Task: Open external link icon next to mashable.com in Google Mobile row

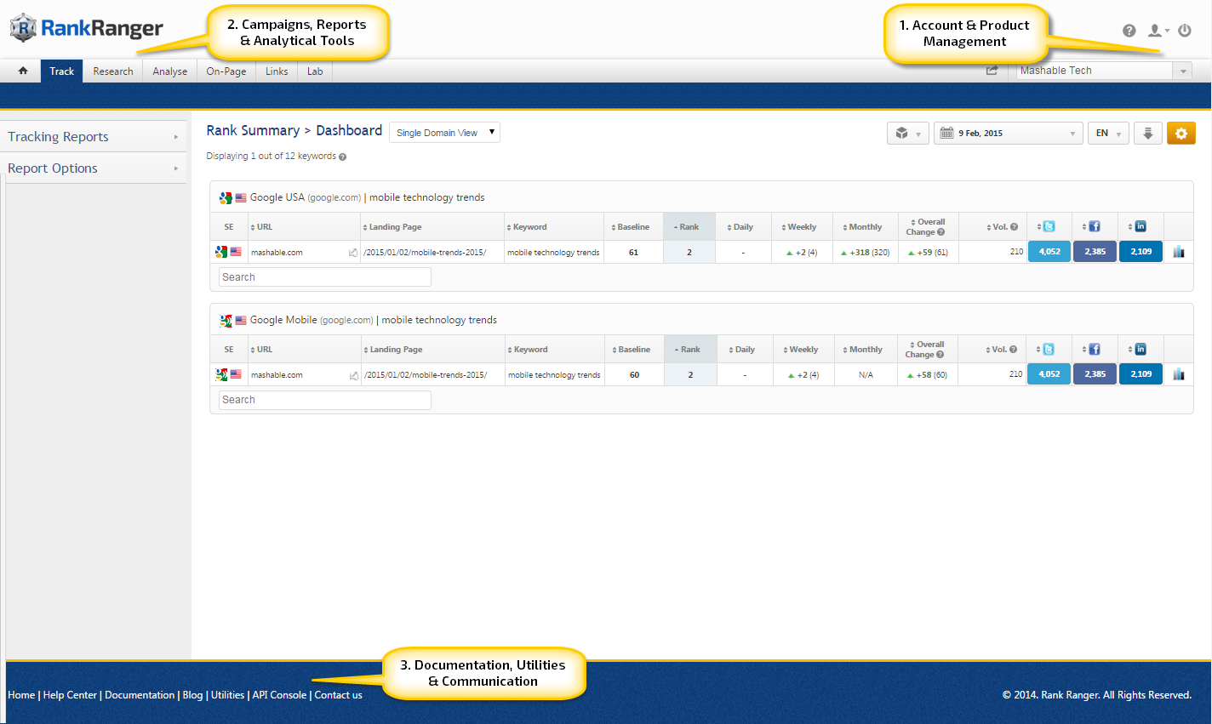Action: 353,375
